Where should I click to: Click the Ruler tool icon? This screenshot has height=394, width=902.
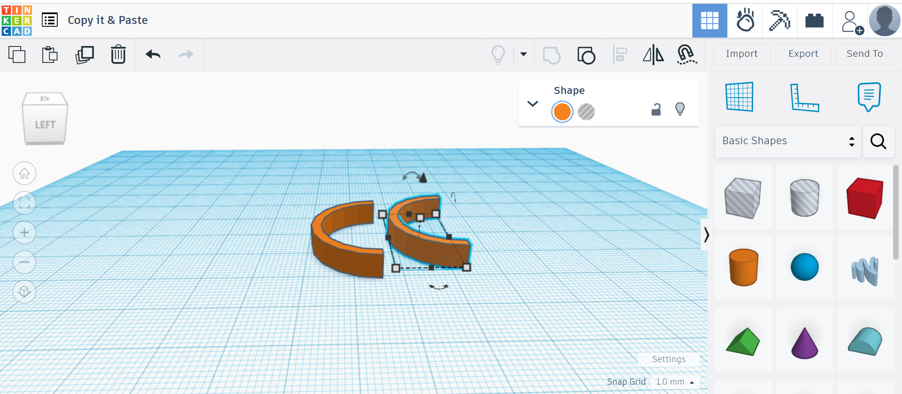click(x=804, y=98)
